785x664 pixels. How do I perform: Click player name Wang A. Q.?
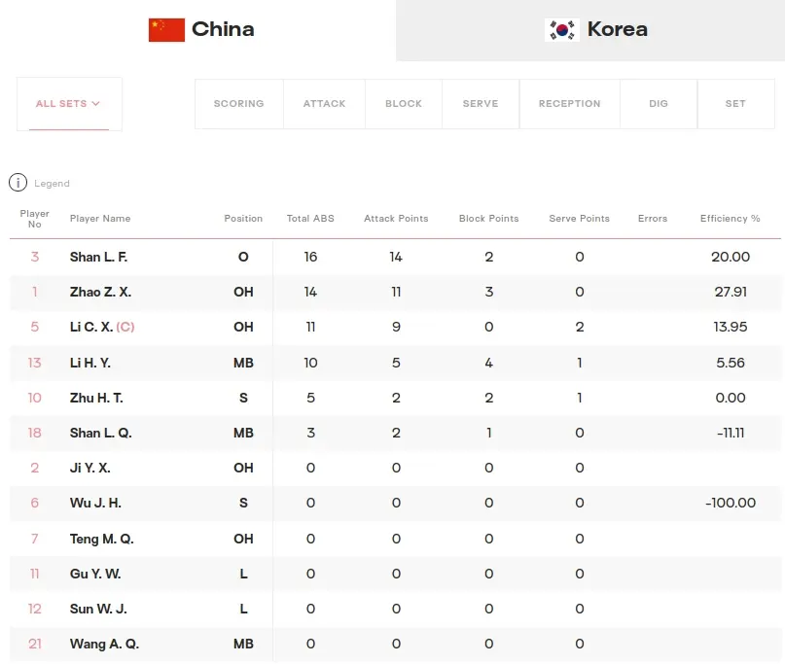104,644
